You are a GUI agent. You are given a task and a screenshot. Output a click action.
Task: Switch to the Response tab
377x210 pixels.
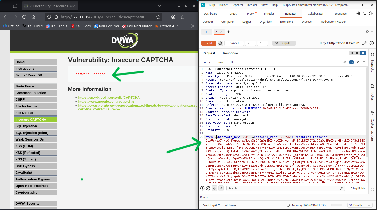(230, 53)
